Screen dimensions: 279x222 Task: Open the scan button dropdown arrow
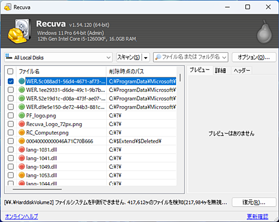pyautogui.click(x=146, y=58)
